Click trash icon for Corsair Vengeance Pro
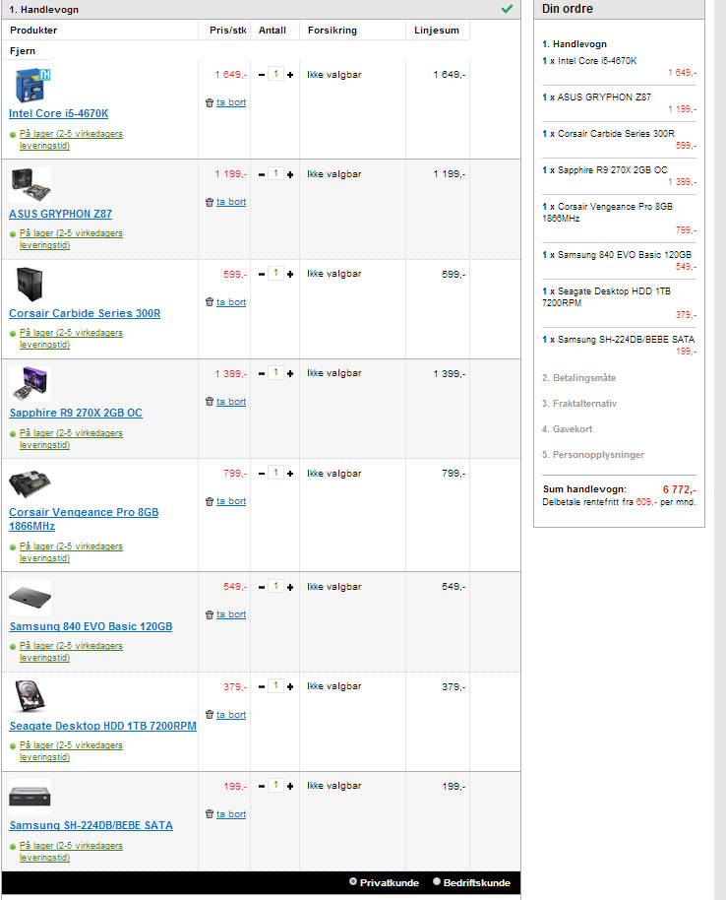The height and width of the screenshot is (900, 726). 210,501
